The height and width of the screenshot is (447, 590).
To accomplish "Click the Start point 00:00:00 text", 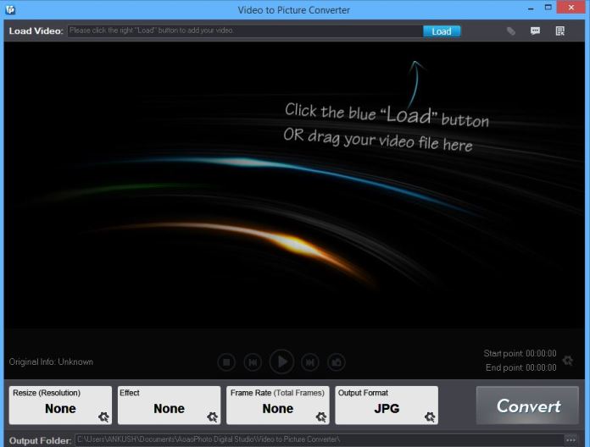I will point(520,354).
